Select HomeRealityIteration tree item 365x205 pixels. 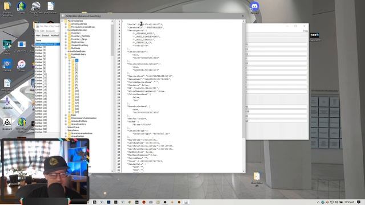(x=78, y=30)
